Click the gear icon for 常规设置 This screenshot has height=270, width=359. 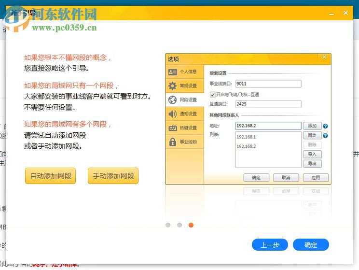172,85
